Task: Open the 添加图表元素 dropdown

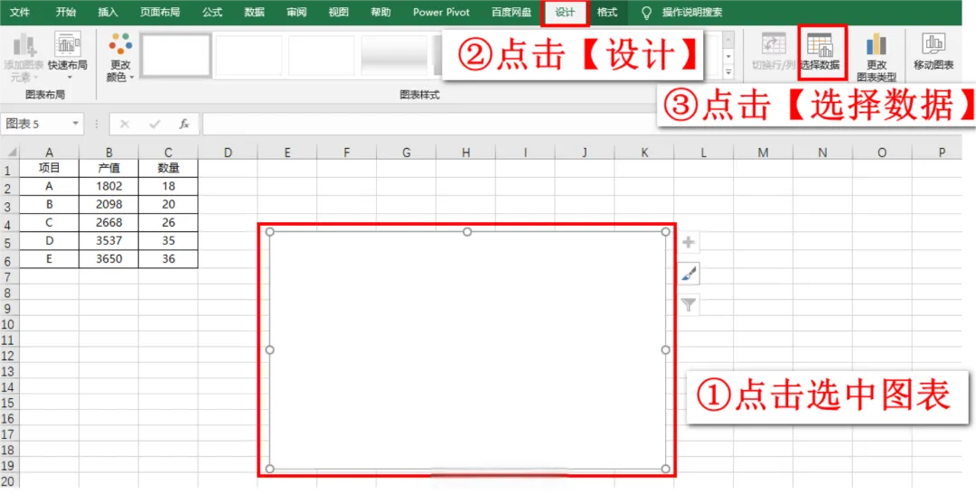Action: [x=23, y=57]
